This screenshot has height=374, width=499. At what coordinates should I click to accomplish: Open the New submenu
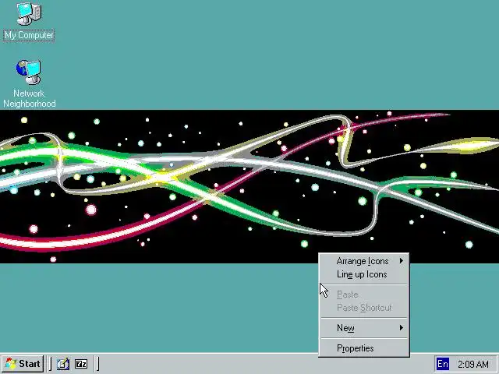tap(364, 328)
